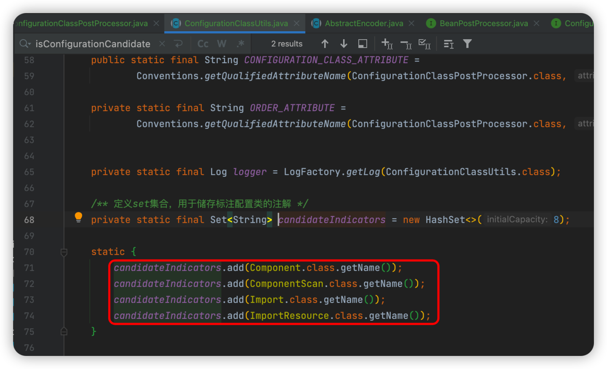Close the BeanPostProcessor.java tab

537,24
